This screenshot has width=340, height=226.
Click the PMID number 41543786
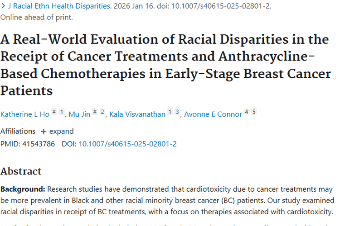(x=39, y=144)
